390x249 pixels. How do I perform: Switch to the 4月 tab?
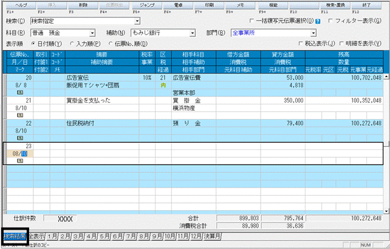(x=91, y=236)
